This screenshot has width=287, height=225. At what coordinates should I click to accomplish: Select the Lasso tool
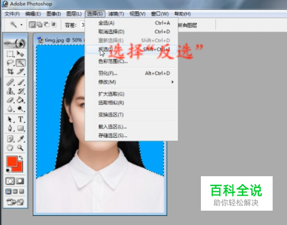point(10,63)
